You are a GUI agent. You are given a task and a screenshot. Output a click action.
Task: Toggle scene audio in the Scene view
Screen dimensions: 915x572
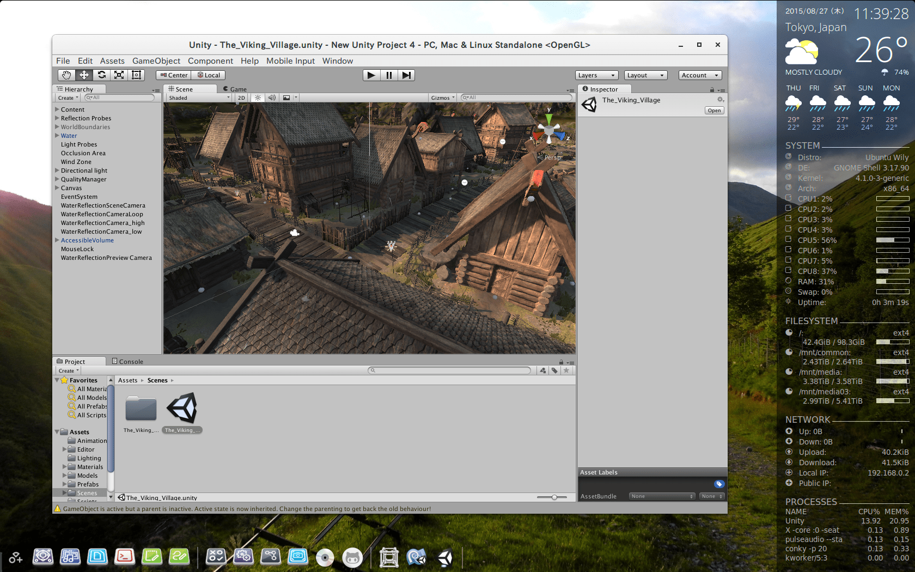pos(271,98)
